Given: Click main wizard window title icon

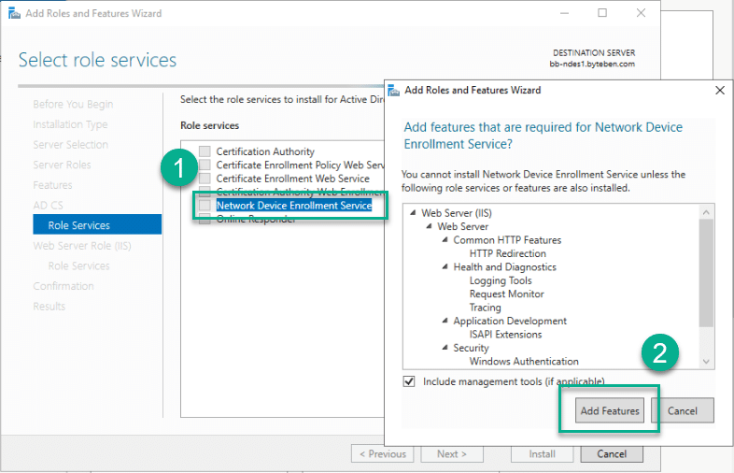Looking at the screenshot, I should (x=15, y=13).
